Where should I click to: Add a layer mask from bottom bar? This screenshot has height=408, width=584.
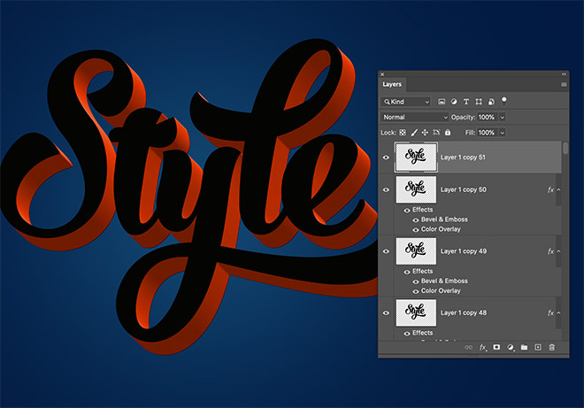[496, 348]
